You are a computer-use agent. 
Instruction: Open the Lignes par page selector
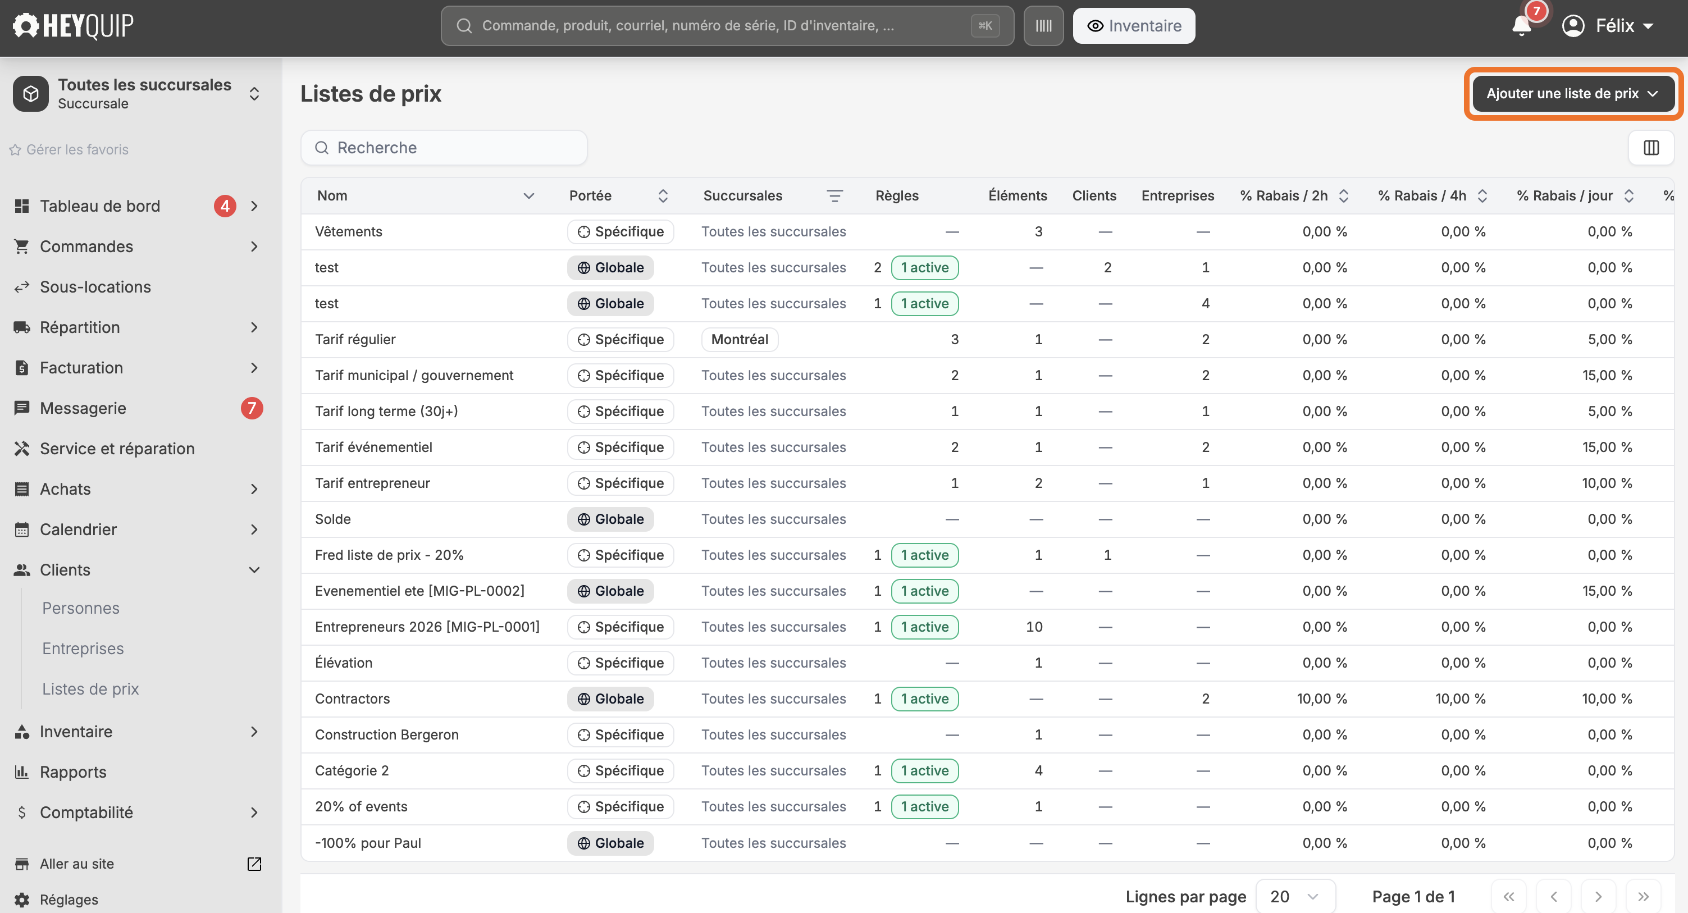pyautogui.click(x=1295, y=896)
